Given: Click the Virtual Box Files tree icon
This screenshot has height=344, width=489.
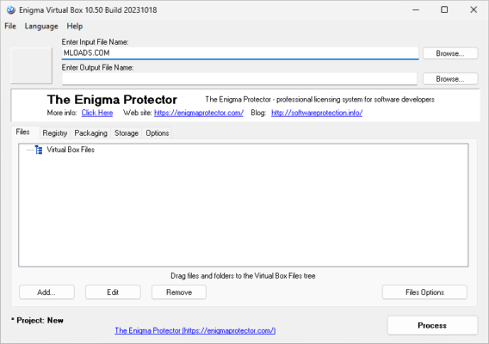Looking at the screenshot, I should pos(39,150).
